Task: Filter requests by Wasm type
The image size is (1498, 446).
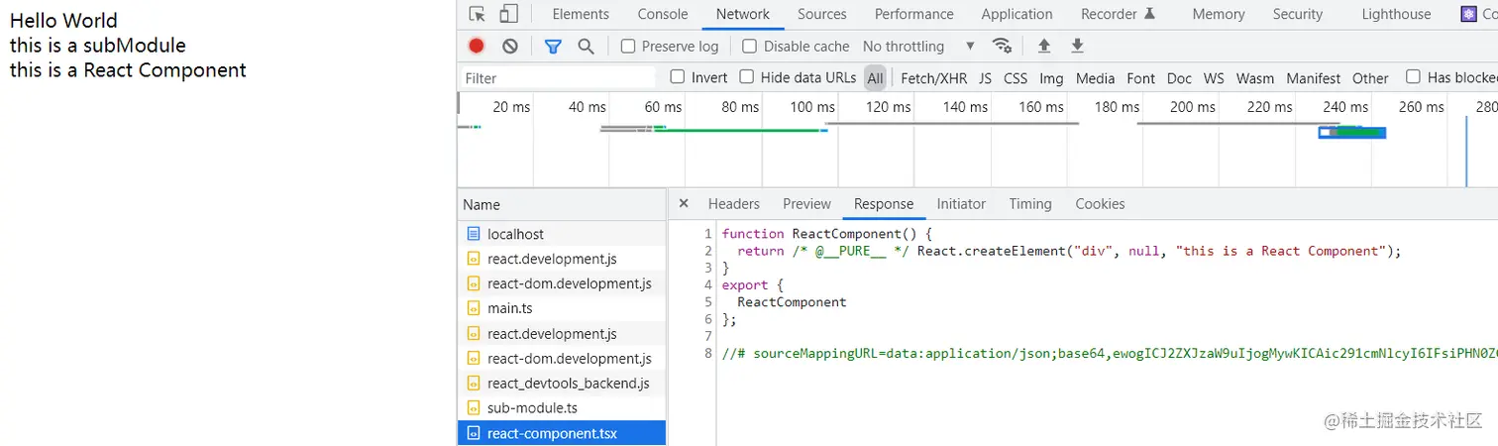Action: [1255, 78]
